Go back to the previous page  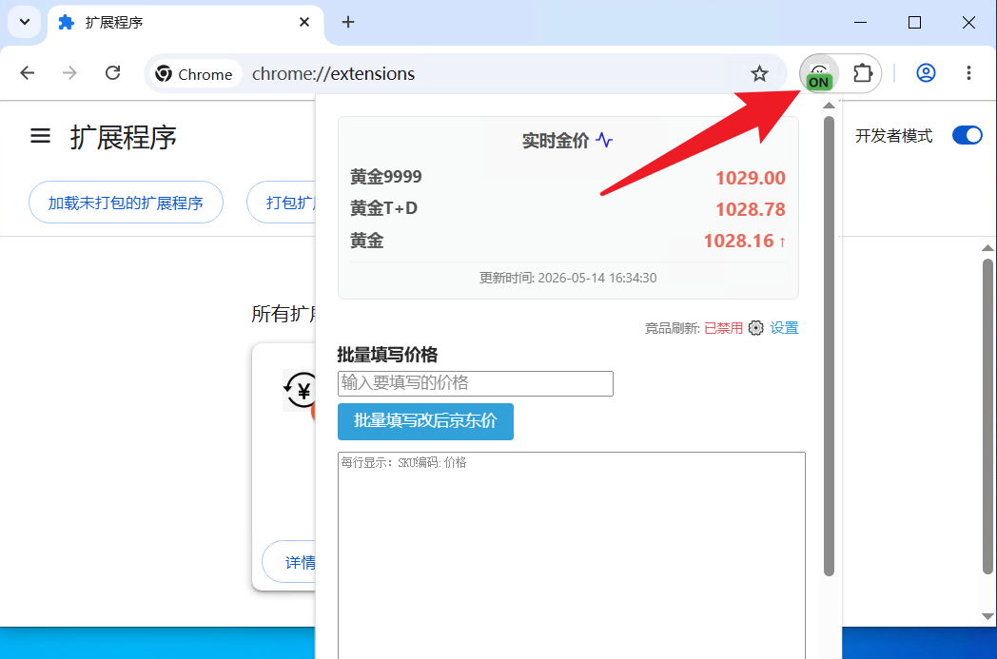pos(28,73)
